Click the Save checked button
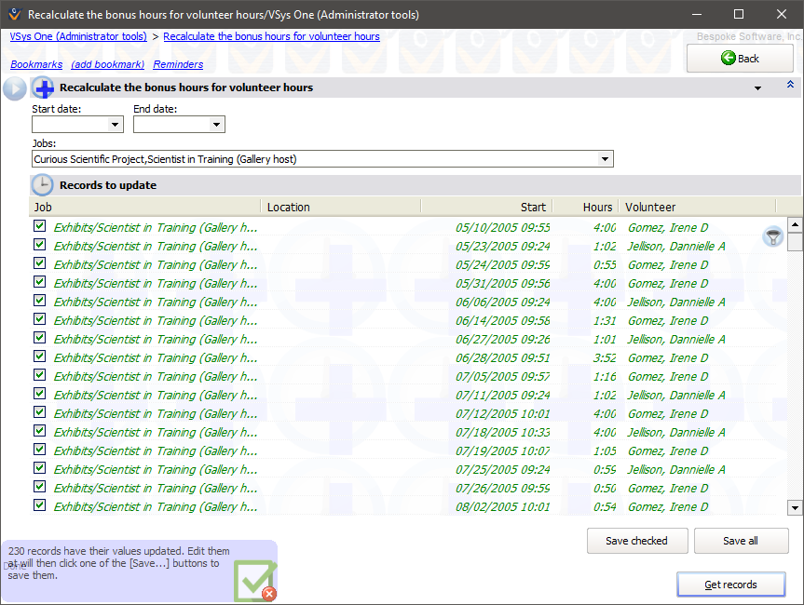This screenshot has height=605, width=804. (637, 541)
